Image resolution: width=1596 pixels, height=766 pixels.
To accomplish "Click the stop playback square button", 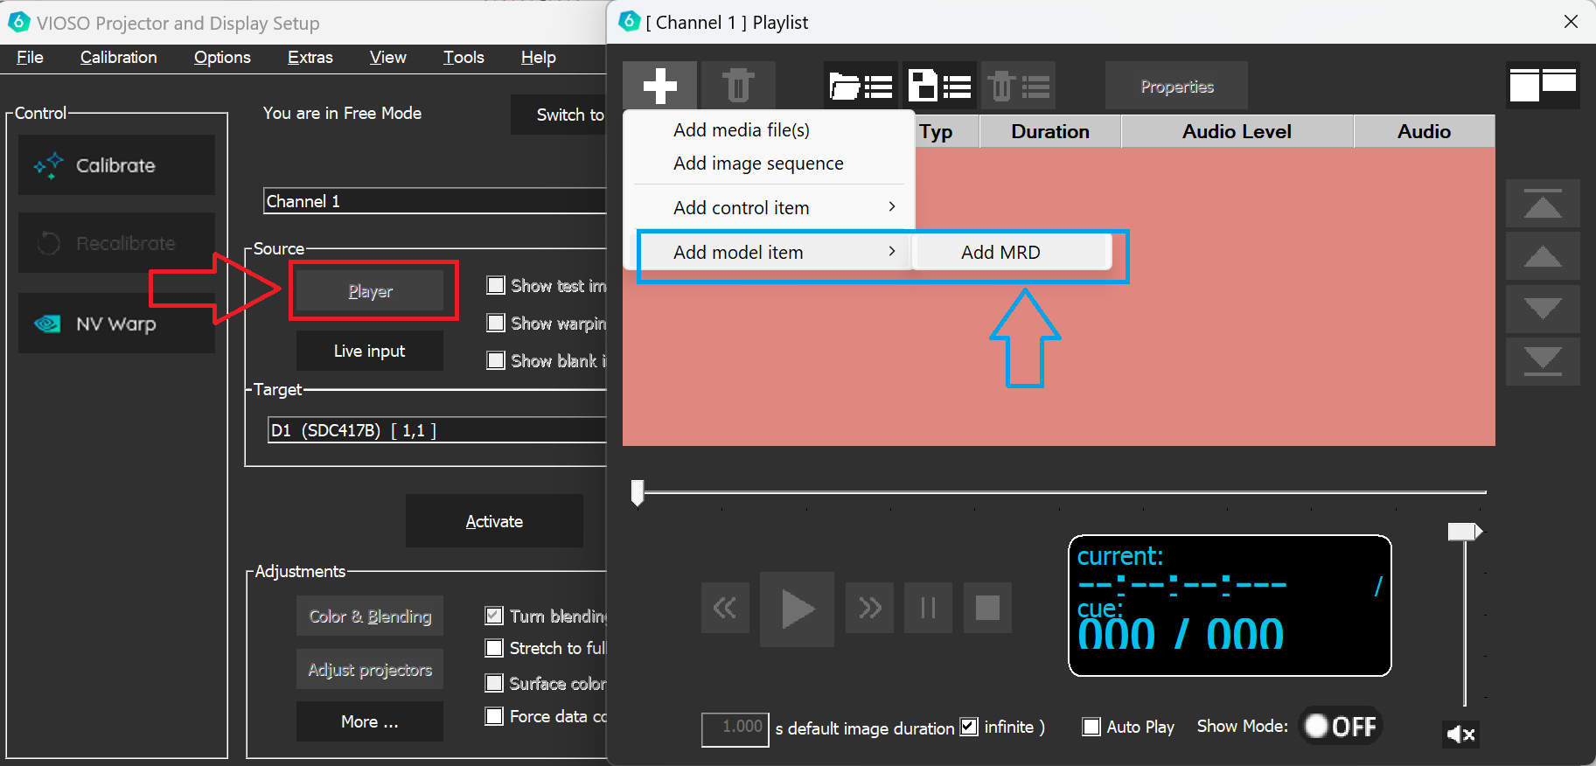I will tap(986, 608).
